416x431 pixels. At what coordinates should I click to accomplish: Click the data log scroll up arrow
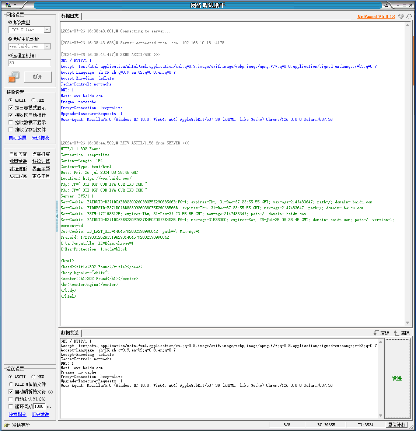[408, 25]
